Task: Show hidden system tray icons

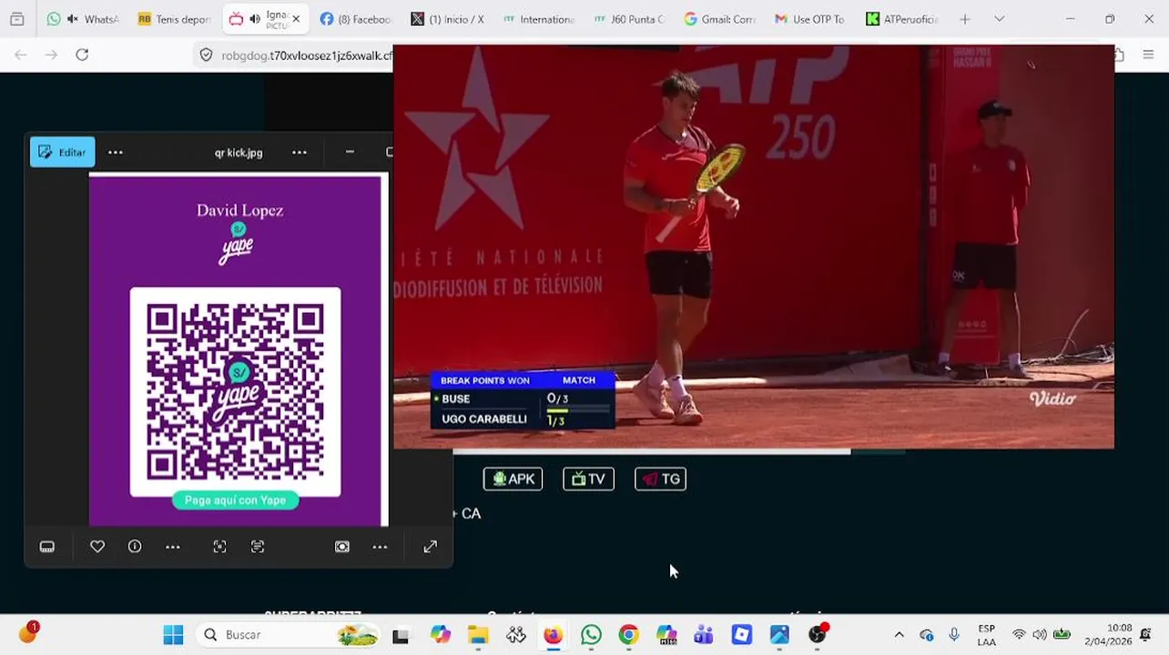Action: click(900, 634)
